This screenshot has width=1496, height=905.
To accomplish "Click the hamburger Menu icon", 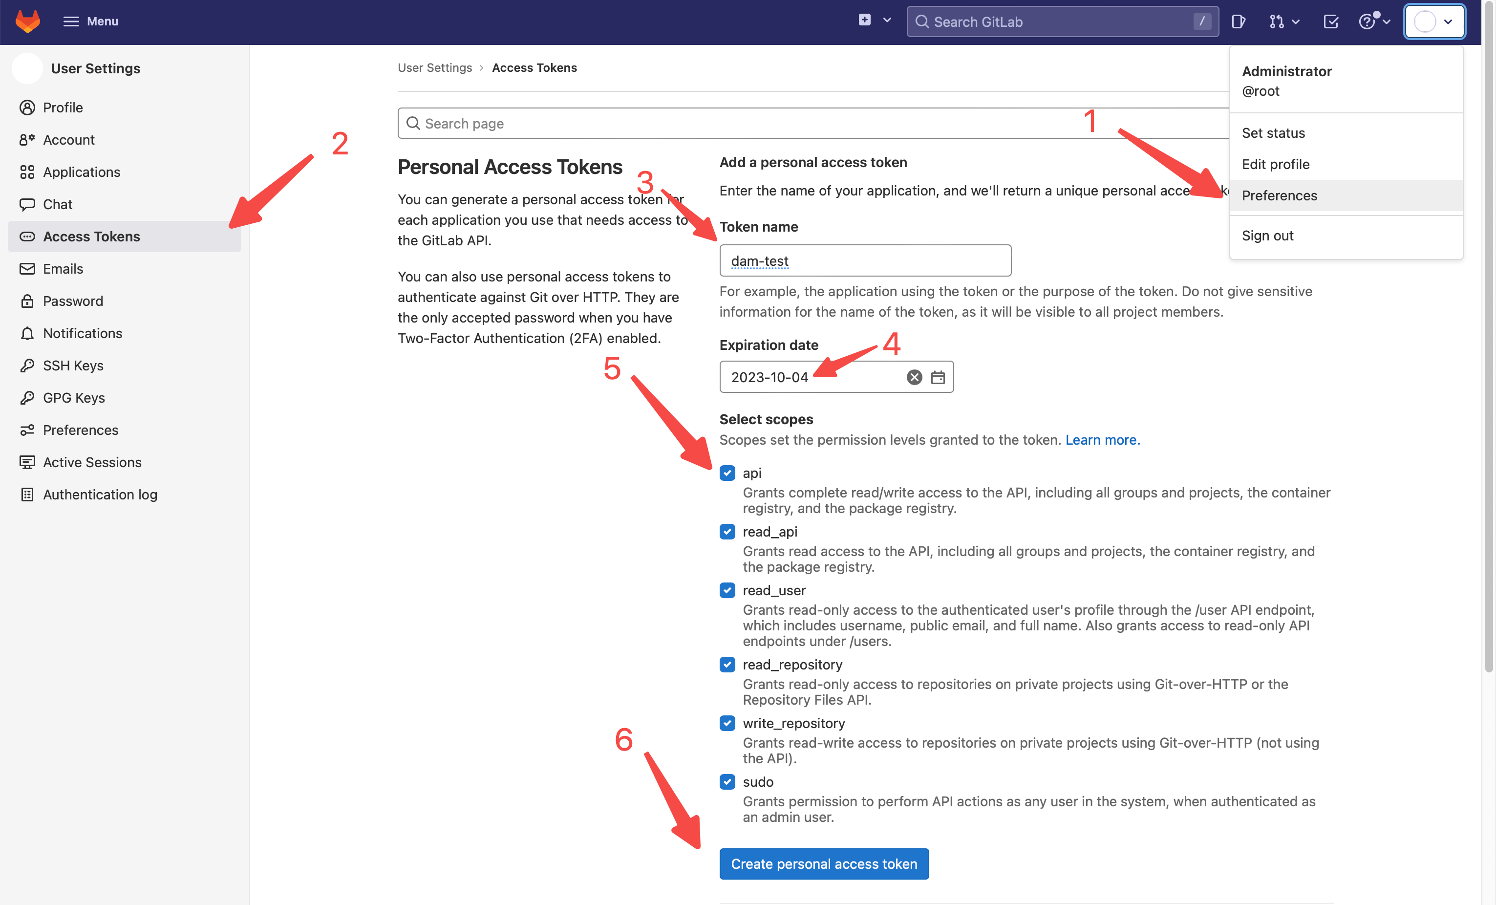I will pos(72,21).
